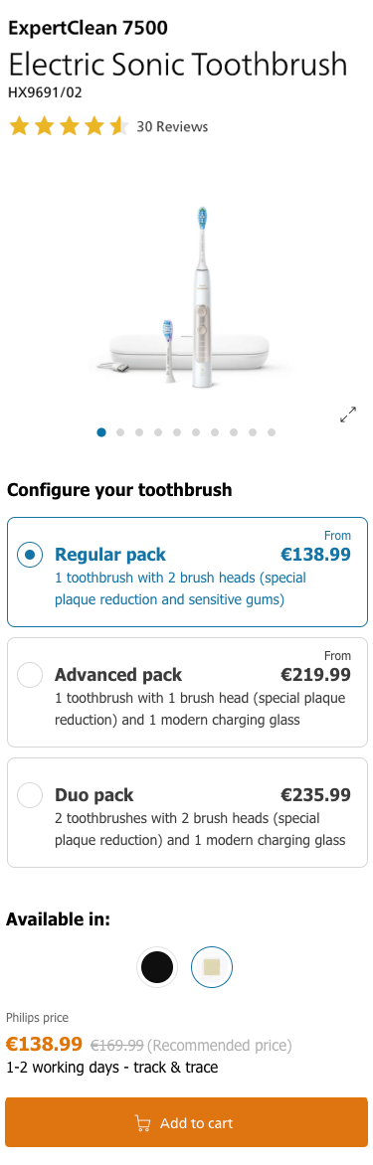Jump to the last carousel image dot
The image size is (373, 1165).
point(272,432)
